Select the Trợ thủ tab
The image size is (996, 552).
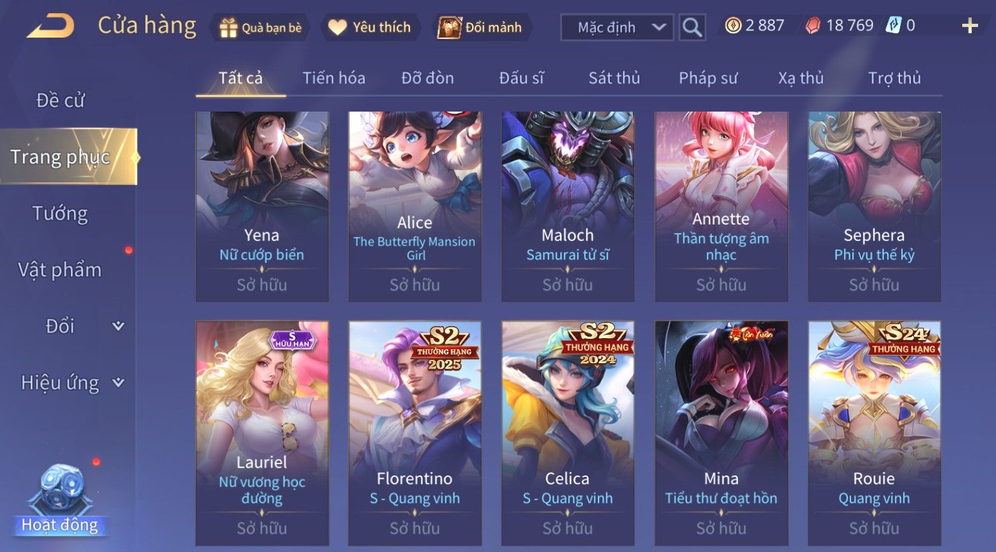[x=894, y=78]
